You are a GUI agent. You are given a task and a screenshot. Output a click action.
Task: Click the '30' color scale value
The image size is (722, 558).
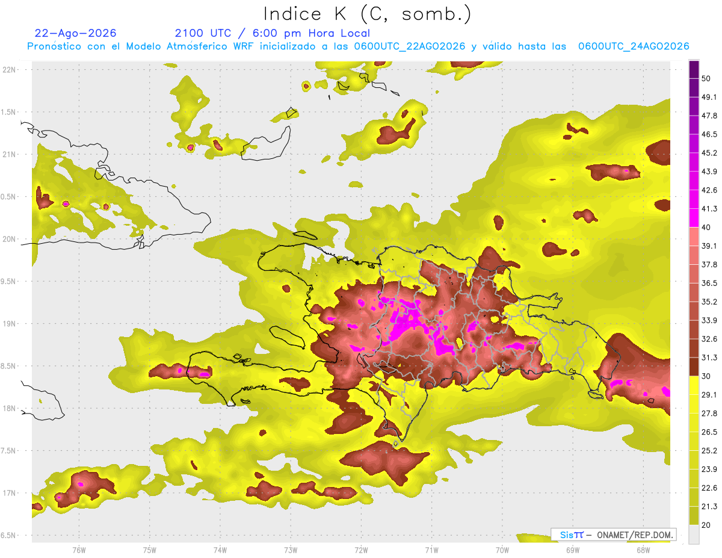pos(706,376)
